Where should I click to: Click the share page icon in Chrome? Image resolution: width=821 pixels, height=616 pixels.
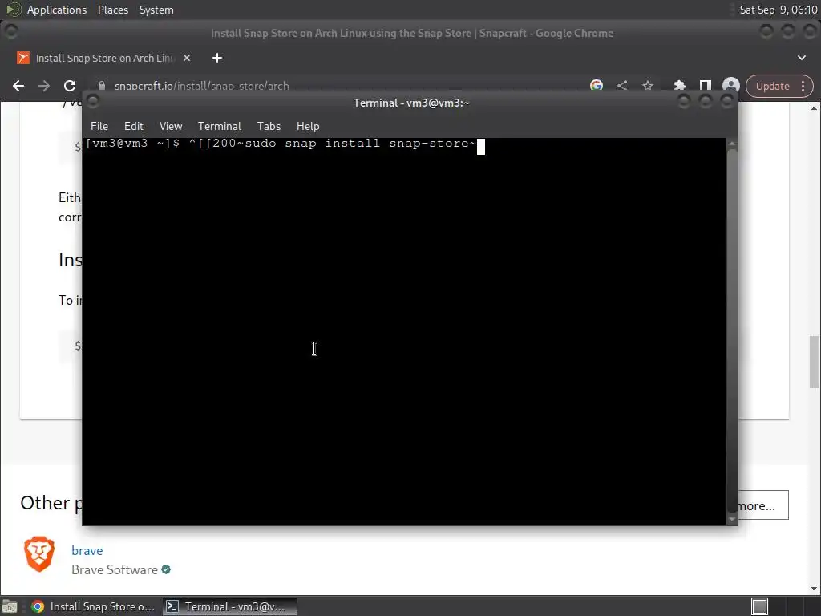(x=622, y=85)
